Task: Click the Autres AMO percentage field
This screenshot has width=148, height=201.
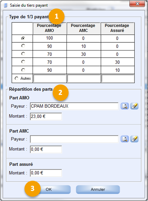Action: tap(50, 78)
